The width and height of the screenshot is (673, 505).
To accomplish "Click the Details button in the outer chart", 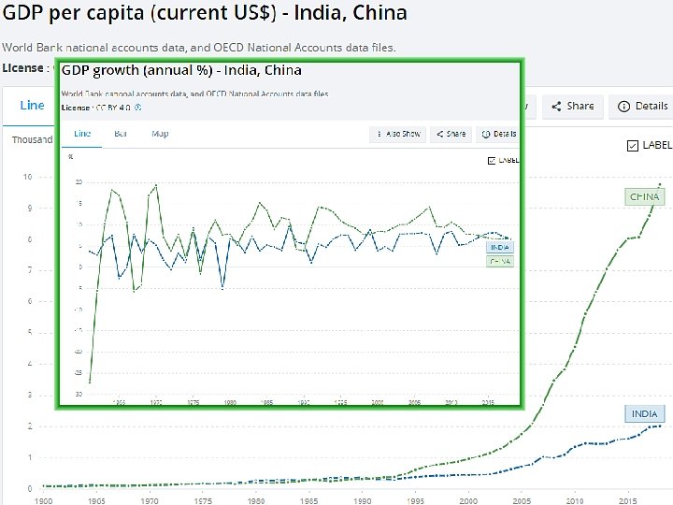I will click(x=643, y=107).
